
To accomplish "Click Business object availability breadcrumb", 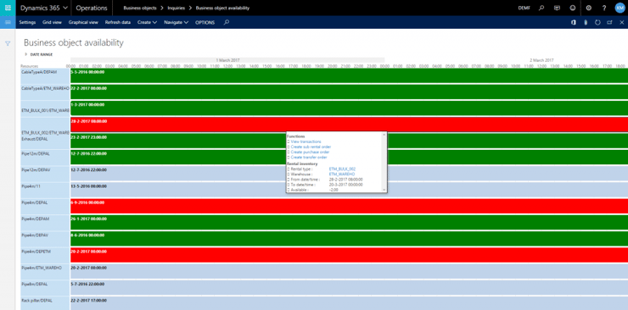I will 222,8.
